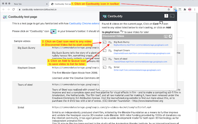The height and width of the screenshot is (124, 198).
Task: Open Chrome's three-dot menu
Action: [195, 10]
